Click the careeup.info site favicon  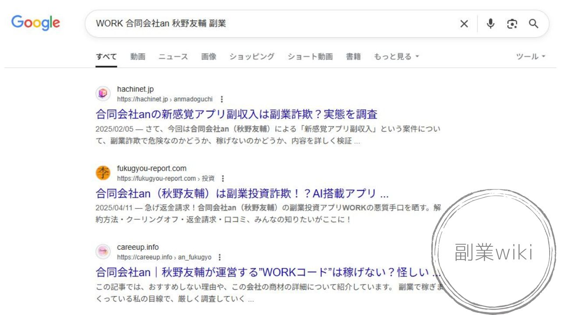tap(103, 252)
